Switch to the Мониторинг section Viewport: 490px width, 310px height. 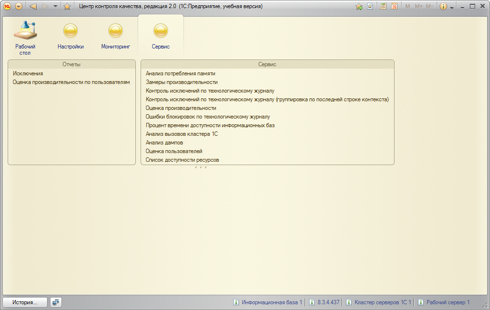tap(116, 37)
